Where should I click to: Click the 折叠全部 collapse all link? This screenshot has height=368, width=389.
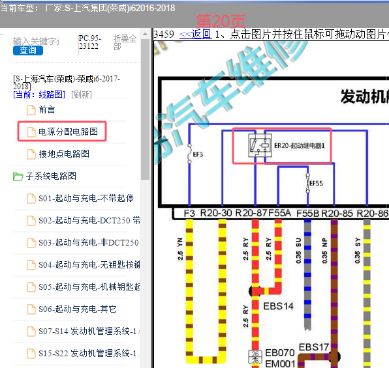[x=125, y=42]
